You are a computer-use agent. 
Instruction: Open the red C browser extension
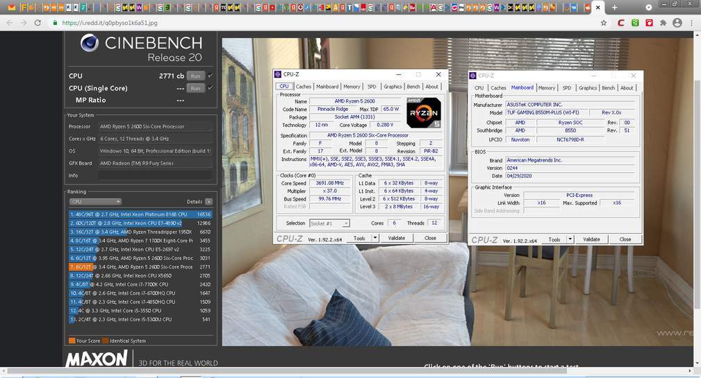click(621, 23)
